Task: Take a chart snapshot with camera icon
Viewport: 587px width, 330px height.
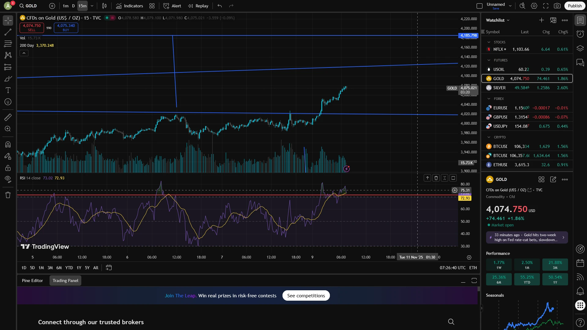Action: point(557,6)
